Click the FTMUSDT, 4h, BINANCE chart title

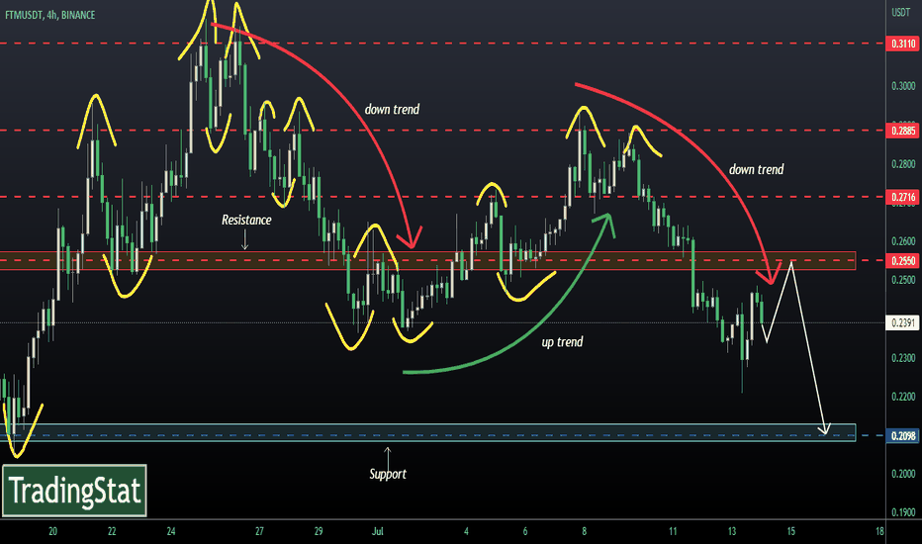click(50, 15)
